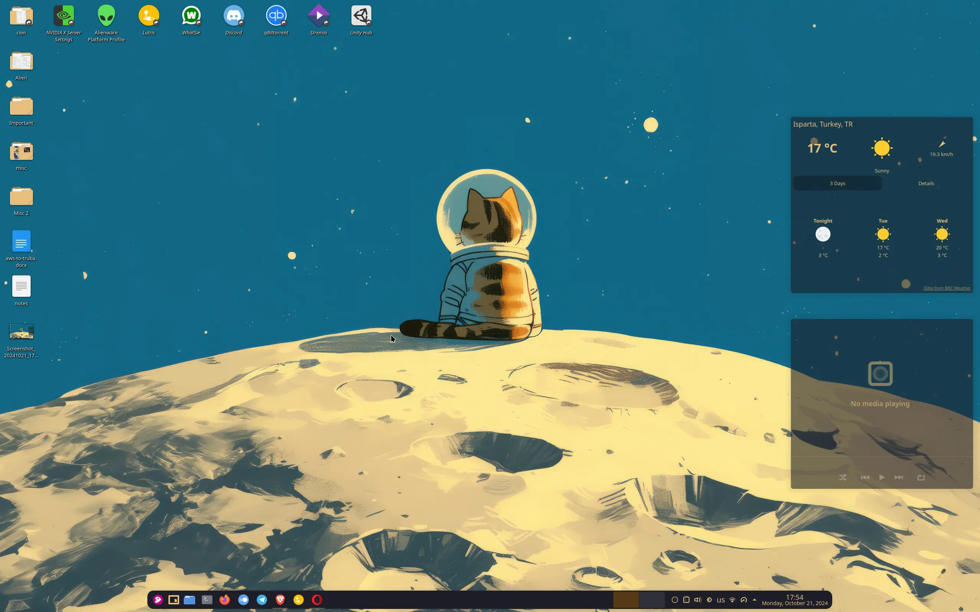Open the Data from BBC Weather link
Viewport: 980px width, 612px height.
pos(947,288)
